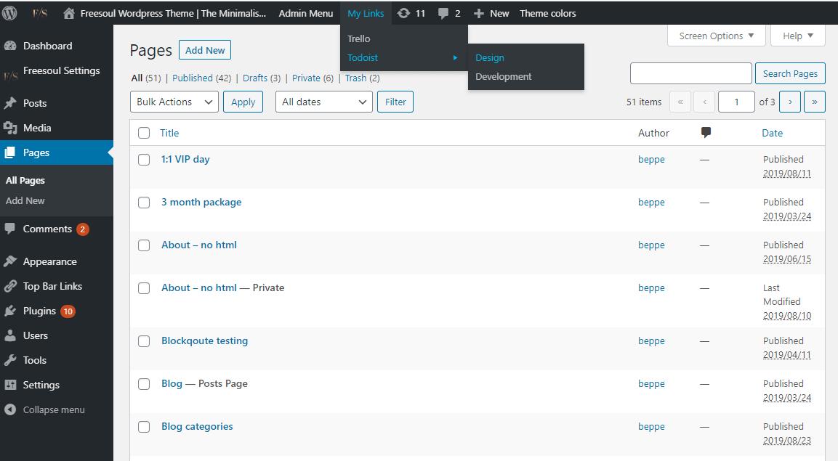Expand the Screen Options panel
Screen dimensions: 838x461
click(x=716, y=36)
